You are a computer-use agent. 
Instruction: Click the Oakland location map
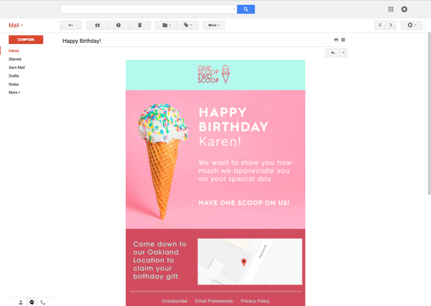[250, 261]
